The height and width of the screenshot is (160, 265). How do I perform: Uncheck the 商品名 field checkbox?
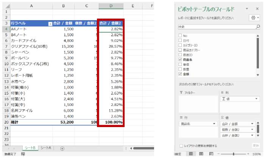(180, 60)
